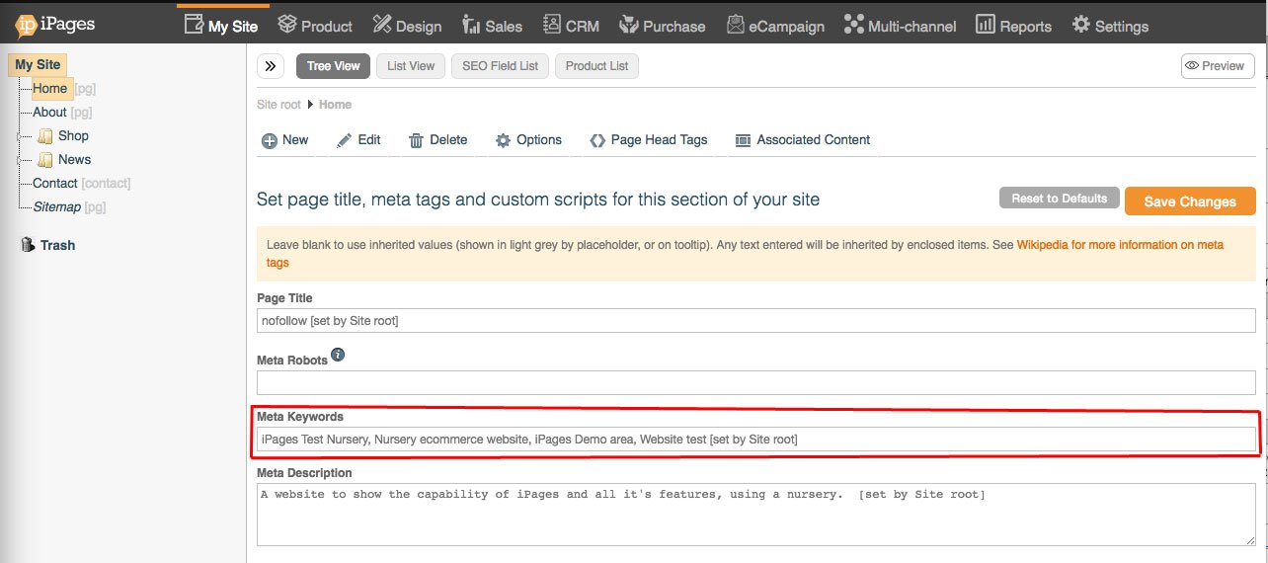
Task: Click the Shop folder icon
Action: [x=45, y=136]
